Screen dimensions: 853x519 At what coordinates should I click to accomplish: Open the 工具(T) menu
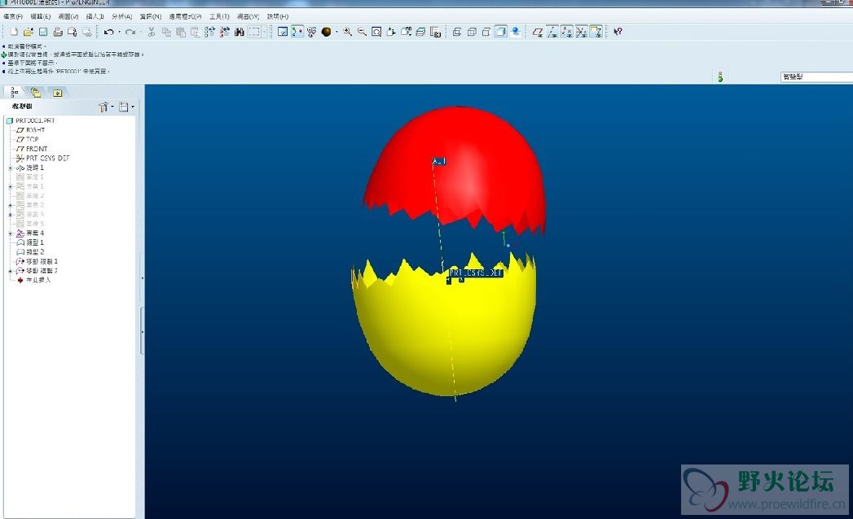coord(219,17)
